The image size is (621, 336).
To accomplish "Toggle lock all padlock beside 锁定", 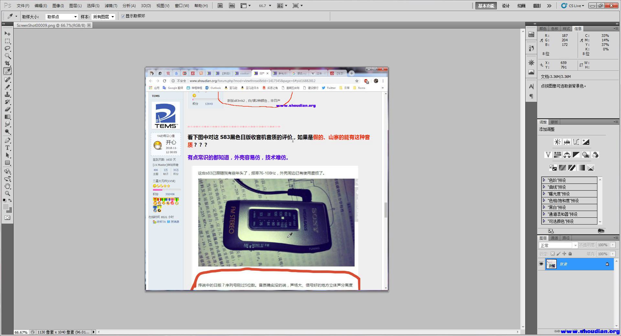I will coord(570,254).
